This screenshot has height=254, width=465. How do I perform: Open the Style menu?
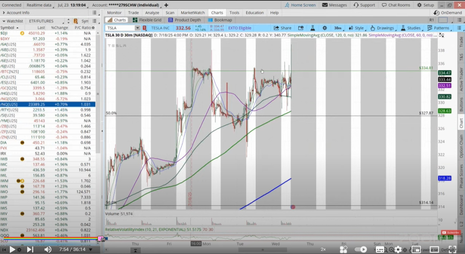click(357, 28)
